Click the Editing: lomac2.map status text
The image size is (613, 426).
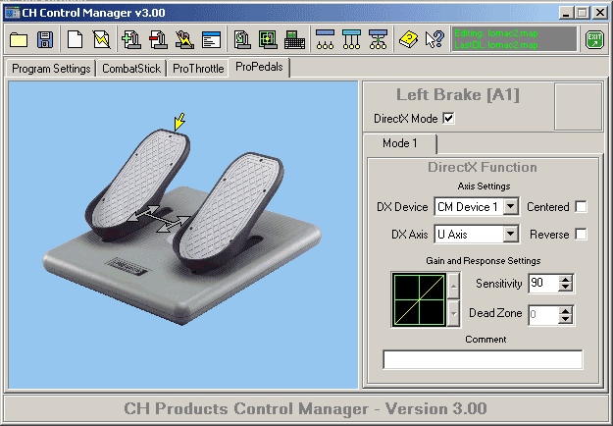point(496,33)
